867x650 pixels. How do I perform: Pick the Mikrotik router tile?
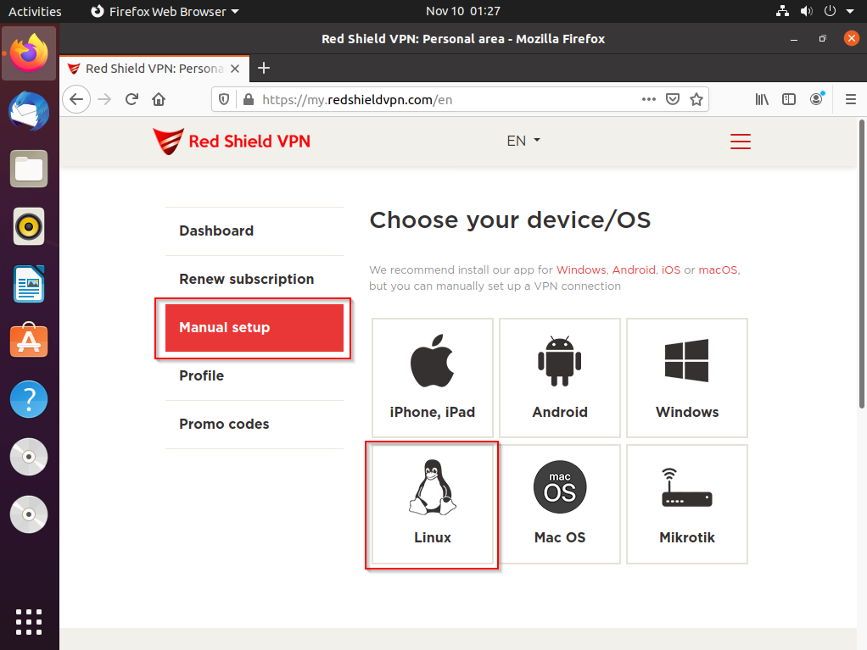pyautogui.click(x=686, y=504)
